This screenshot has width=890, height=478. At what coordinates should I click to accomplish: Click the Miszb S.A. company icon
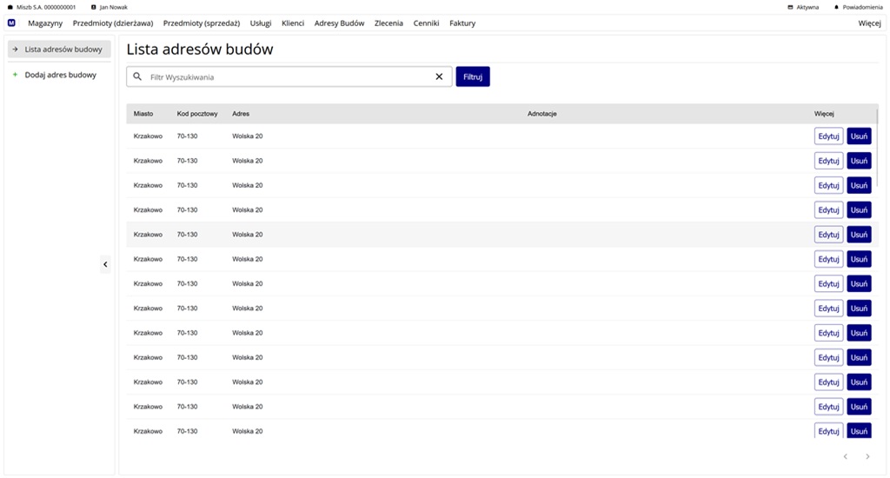[x=10, y=7]
